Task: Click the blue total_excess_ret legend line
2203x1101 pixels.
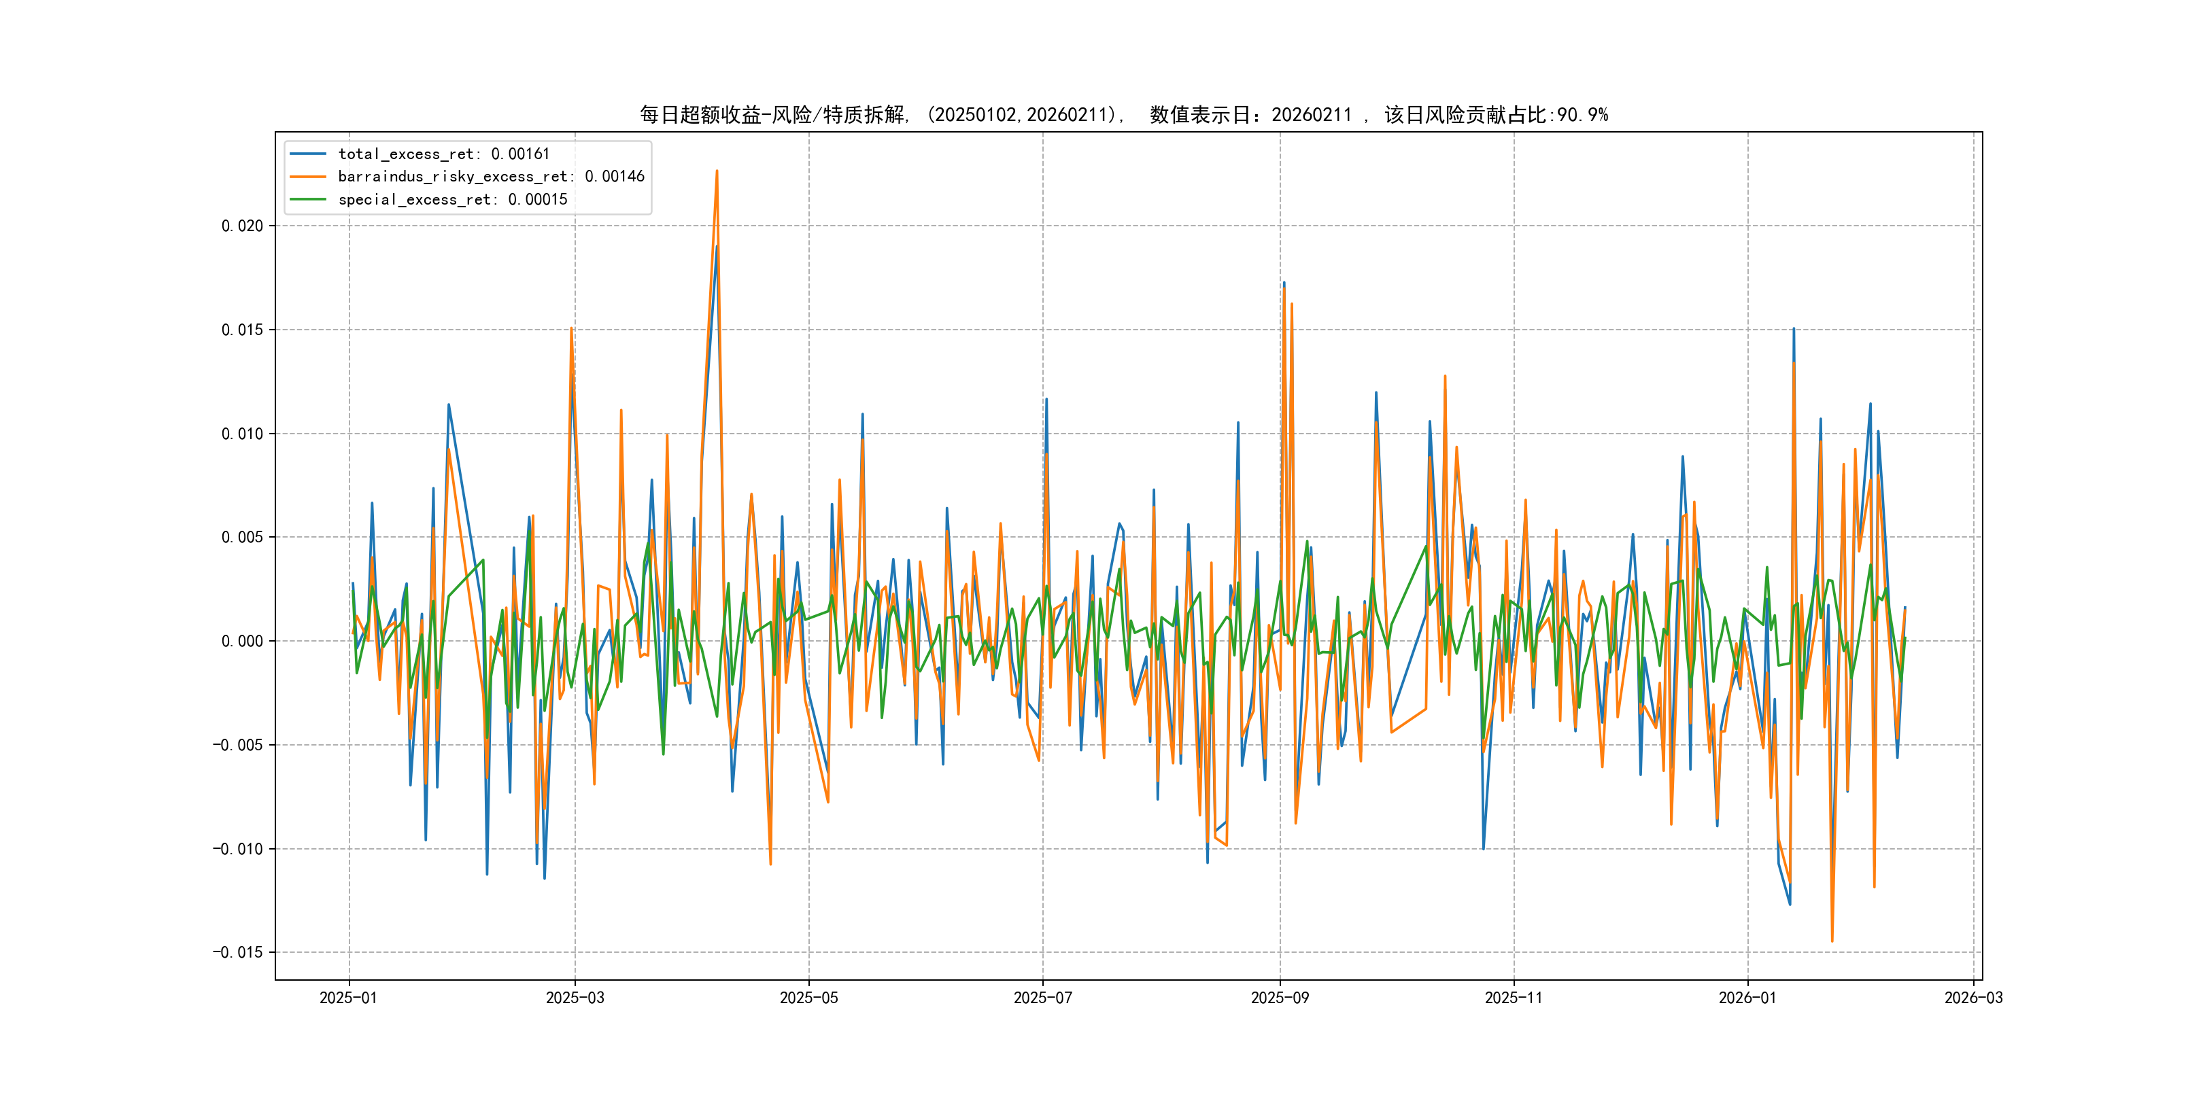Action: point(308,154)
